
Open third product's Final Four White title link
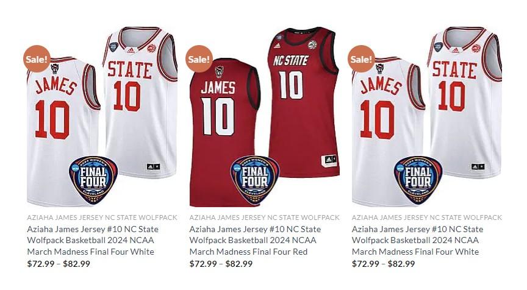click(417, 240)
